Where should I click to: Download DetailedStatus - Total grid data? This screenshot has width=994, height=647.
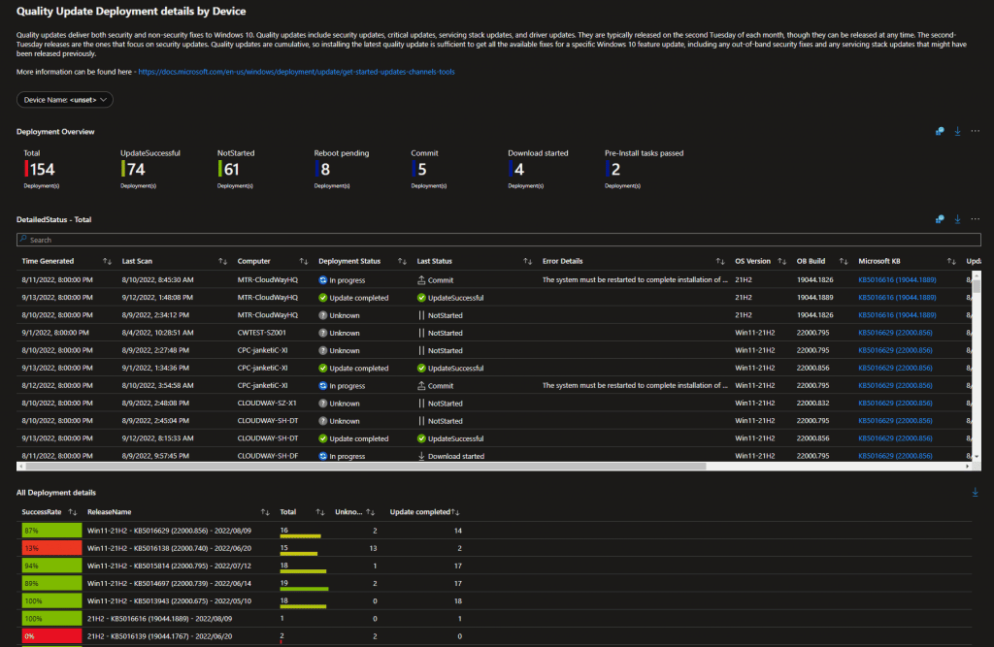point(957,219)
